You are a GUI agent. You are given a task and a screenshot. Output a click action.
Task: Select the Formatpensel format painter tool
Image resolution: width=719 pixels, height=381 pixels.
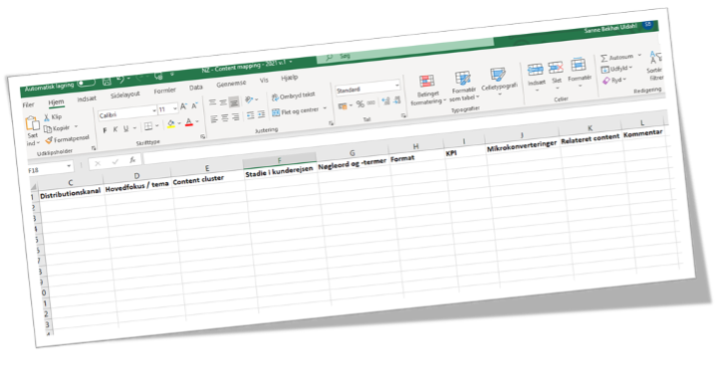pyautogui.click(x=67, y=139)
